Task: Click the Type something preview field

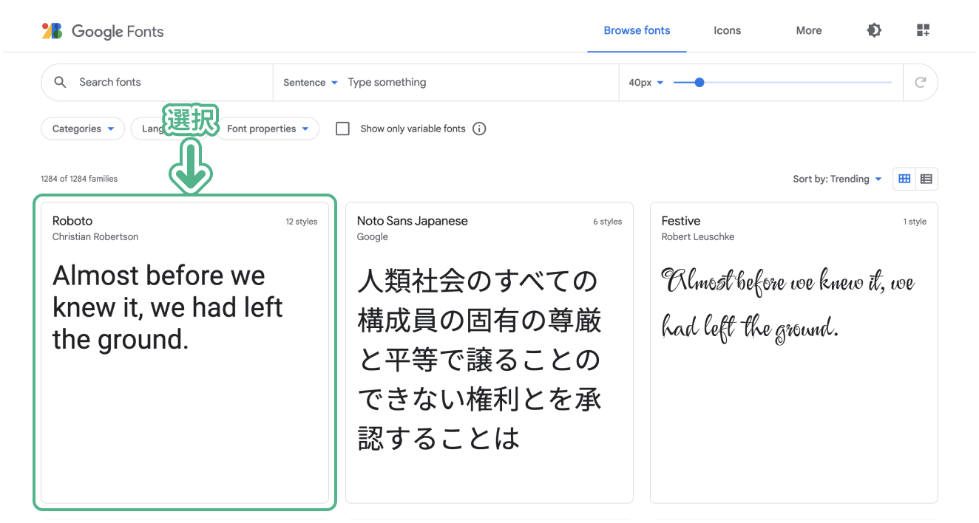Action: (481, 82)
